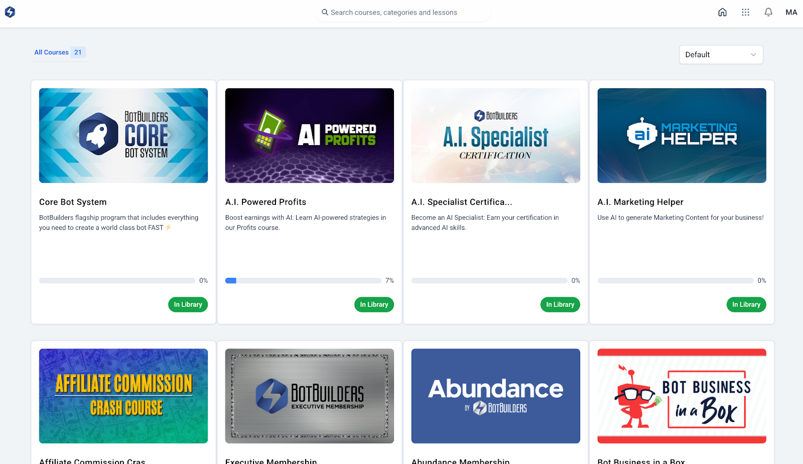This screenshot has height=464, width=803.
Task: Focus the search courses input field
Action: click(x=403, y=12)
